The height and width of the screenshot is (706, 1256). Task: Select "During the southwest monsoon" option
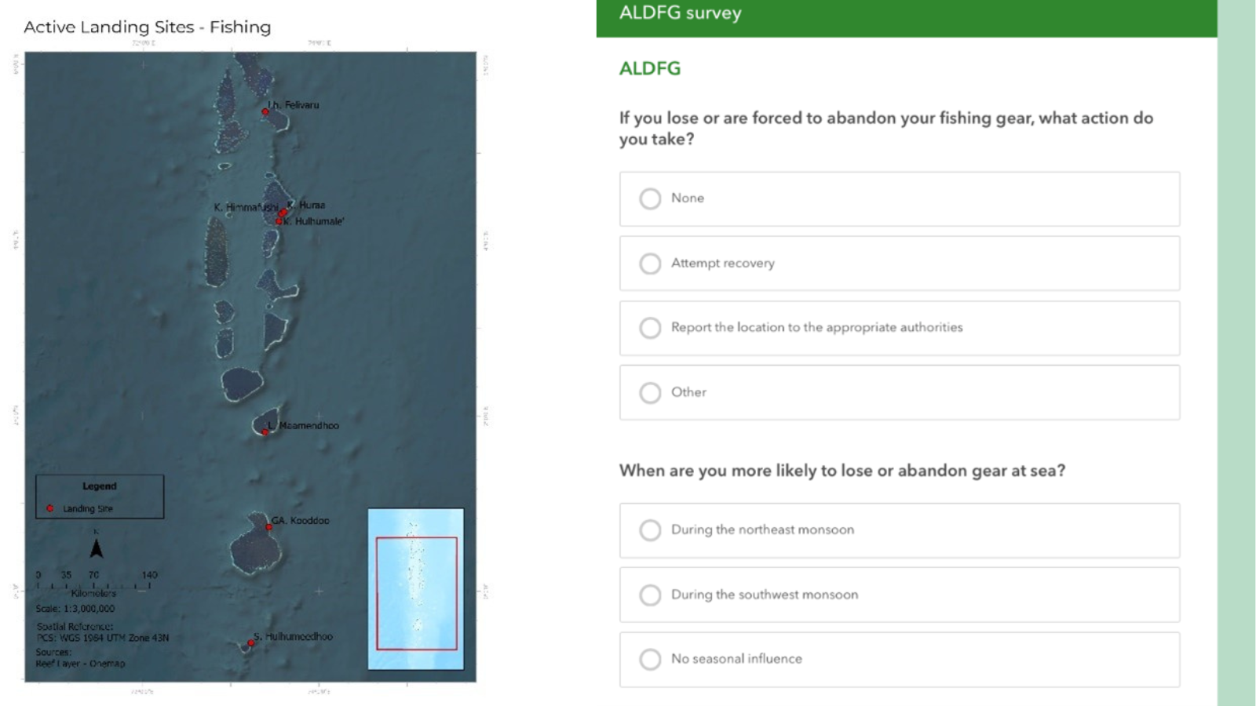tap(650, 595)
